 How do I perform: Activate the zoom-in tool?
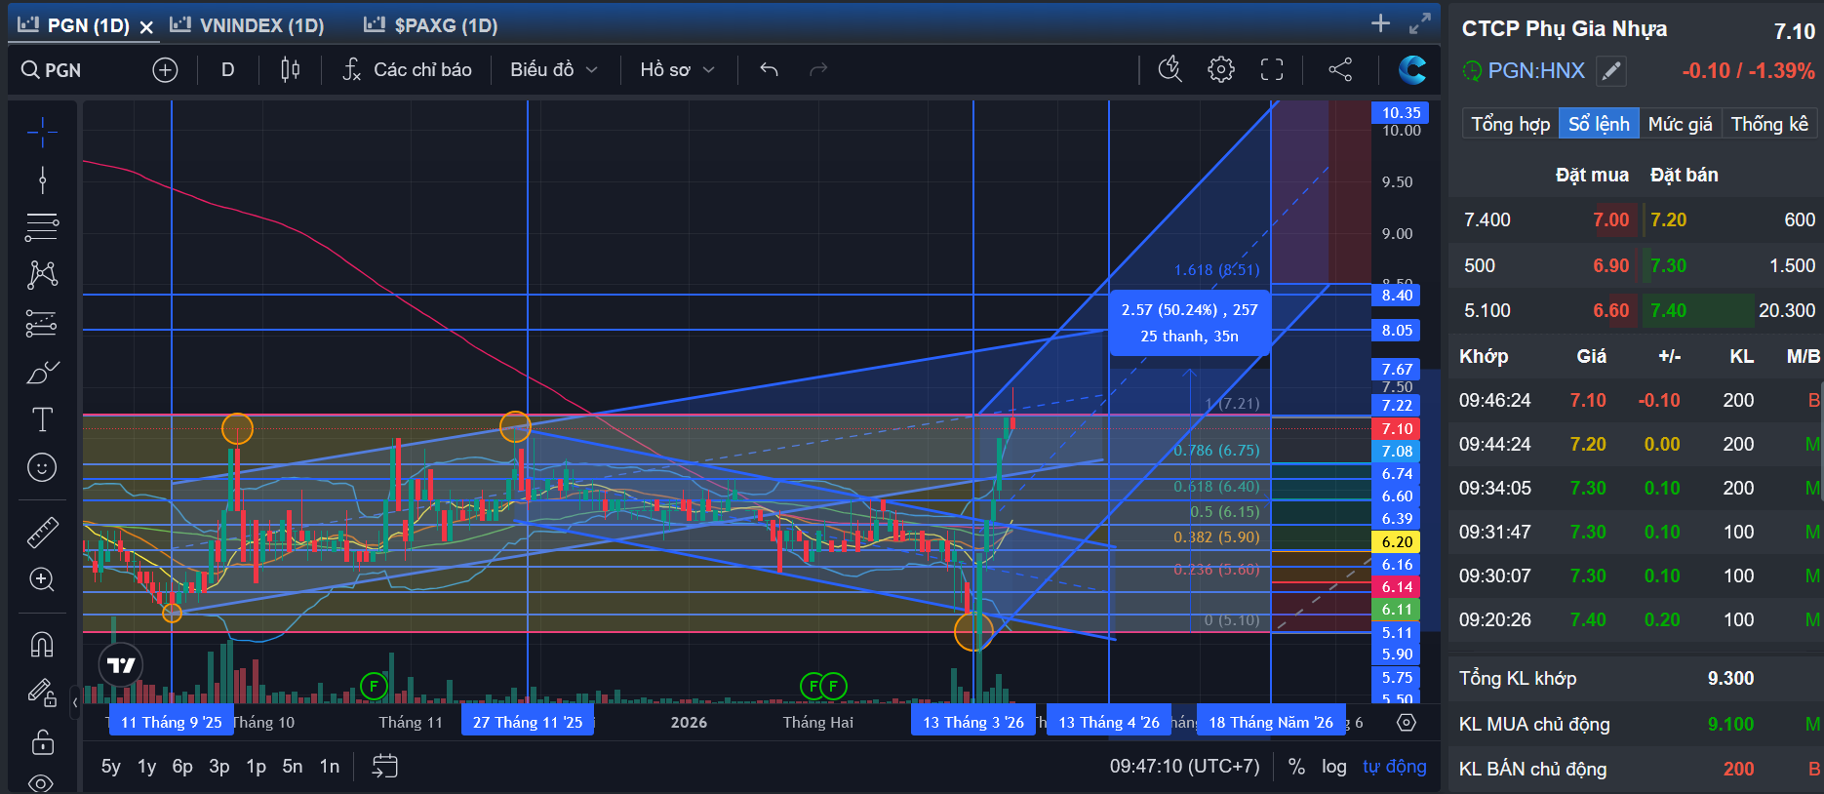coord(42,579)
